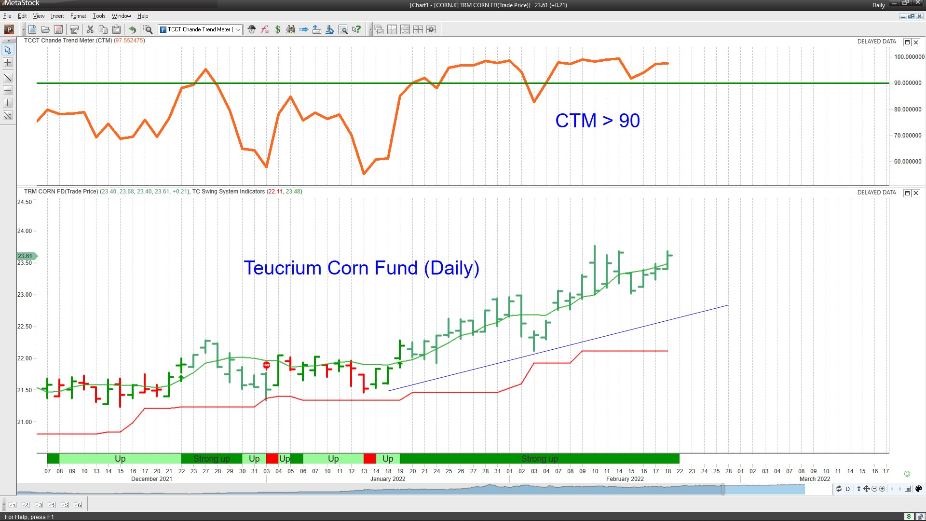
Task: Close the price chart pane
Action: [916, 193]
